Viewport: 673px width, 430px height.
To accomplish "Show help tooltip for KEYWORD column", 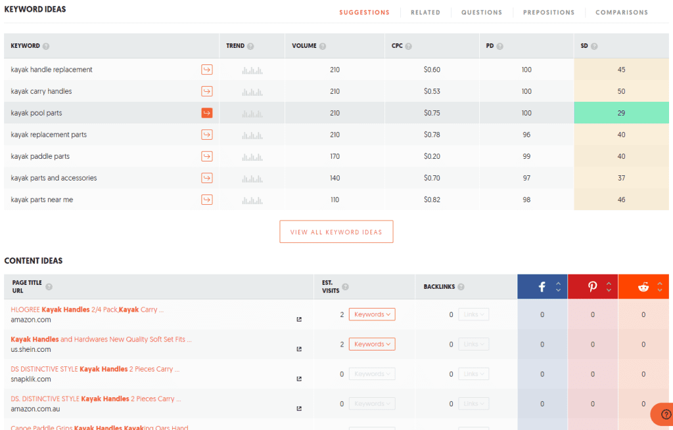I will coord(46,47).
